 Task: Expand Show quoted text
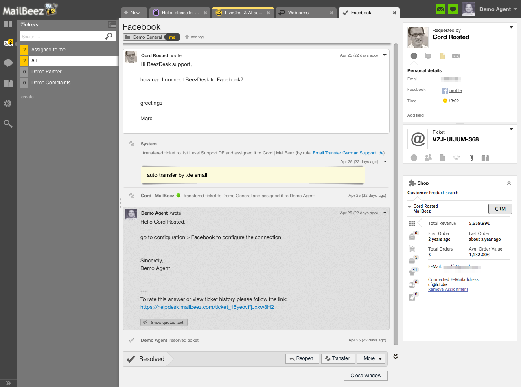point(164,322)
